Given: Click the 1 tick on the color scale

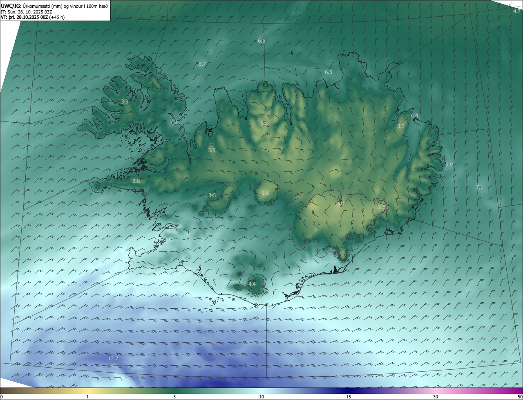Looking at the screenshot, I should tap(87, 397).
